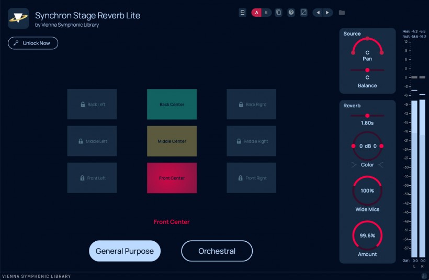Open the preset folder icon

pos(342,13)
